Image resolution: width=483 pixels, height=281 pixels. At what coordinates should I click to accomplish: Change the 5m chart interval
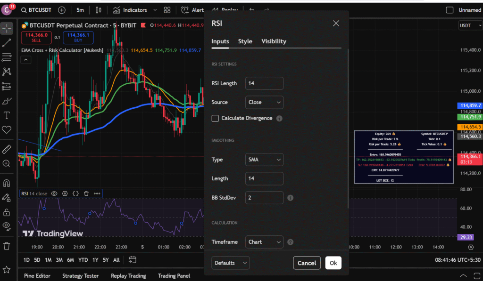80,10
